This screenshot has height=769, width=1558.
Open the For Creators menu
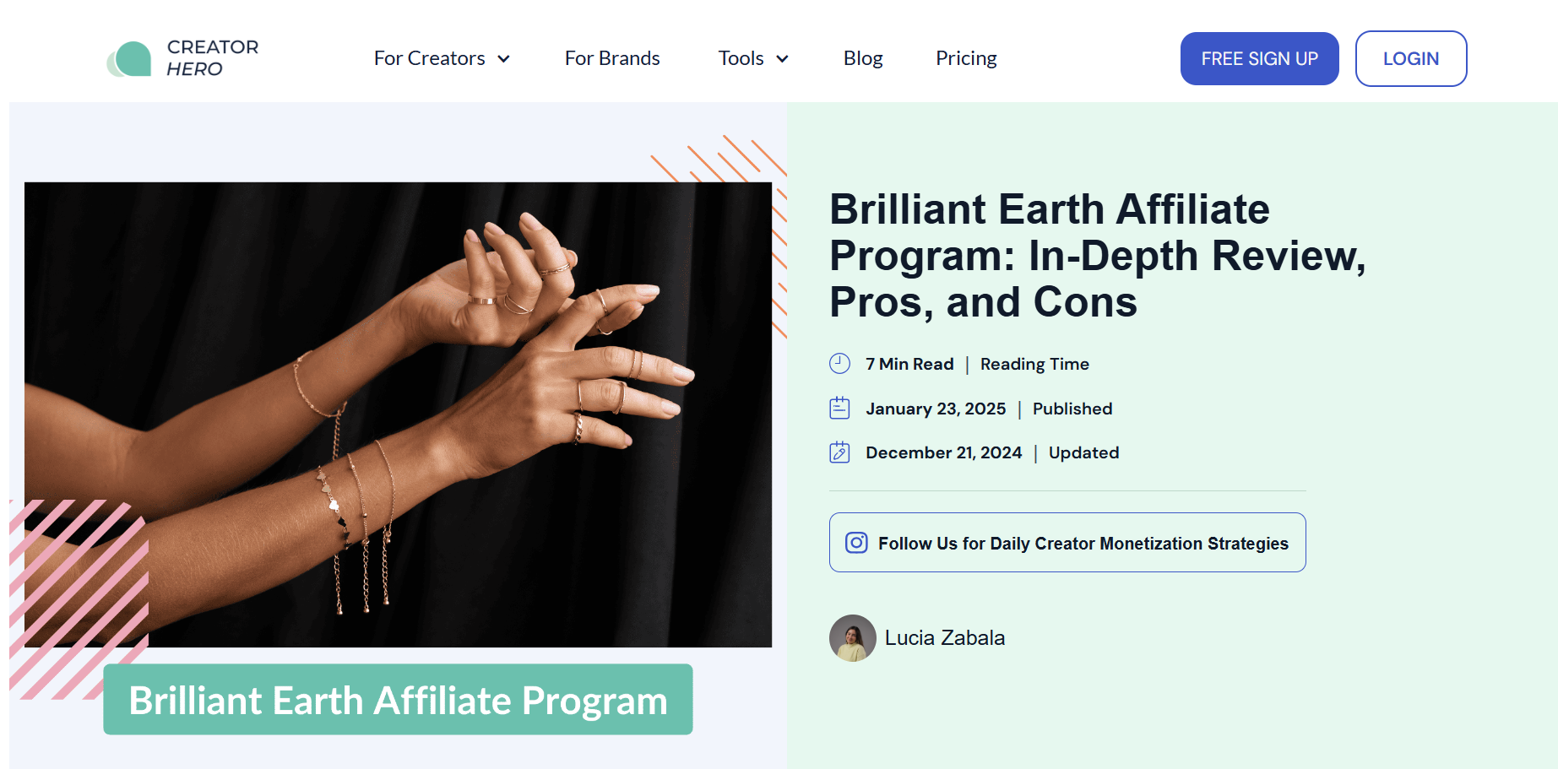pos(430,58)
